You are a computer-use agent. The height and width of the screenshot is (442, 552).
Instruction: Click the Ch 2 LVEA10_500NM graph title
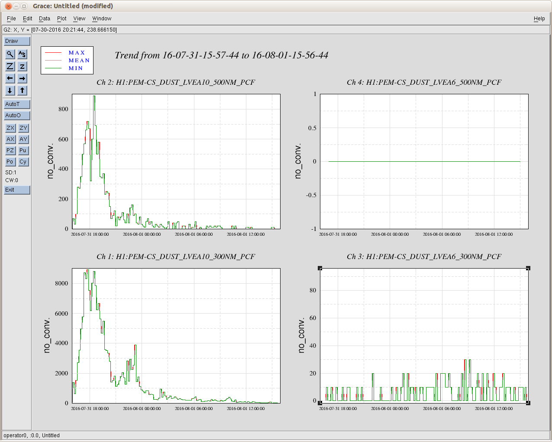pos(176,82)
